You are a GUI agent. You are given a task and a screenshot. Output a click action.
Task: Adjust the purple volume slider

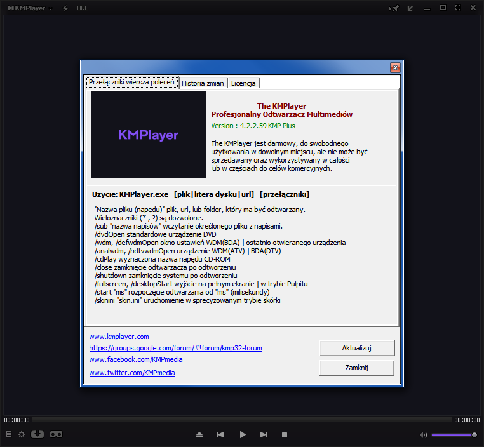tap(454, 435)
